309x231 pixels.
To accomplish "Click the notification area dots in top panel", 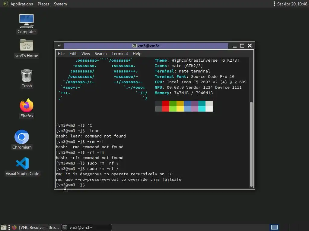I will 274,4.
